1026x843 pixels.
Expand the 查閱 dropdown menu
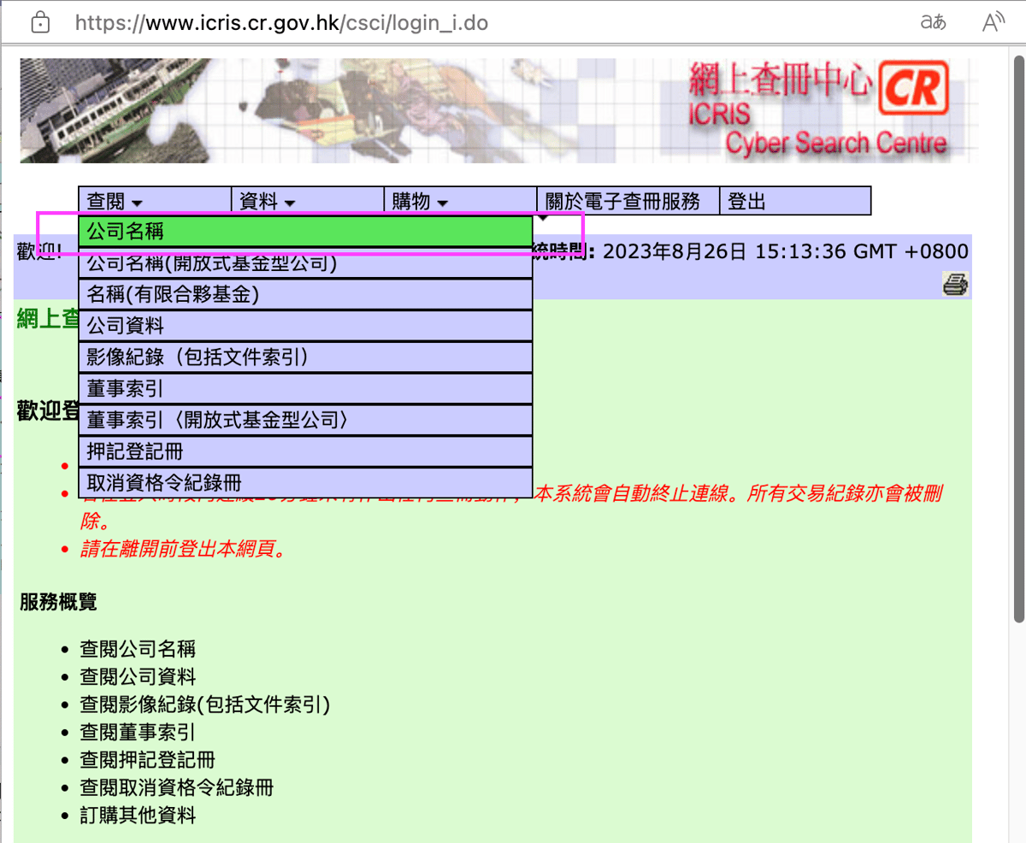[x=115, y=202]
